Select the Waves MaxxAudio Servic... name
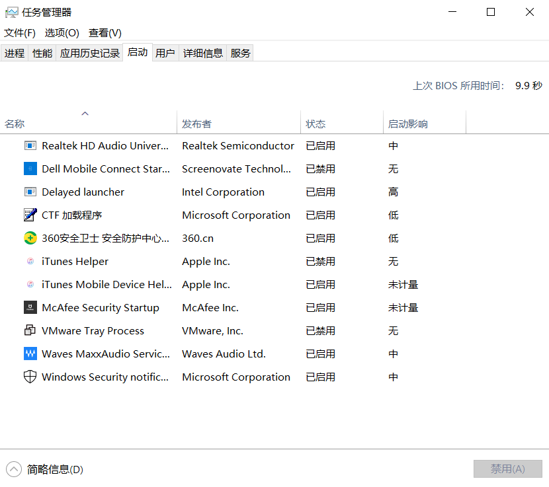The height and width of the screenshot is (487, 549). [106, 354]
